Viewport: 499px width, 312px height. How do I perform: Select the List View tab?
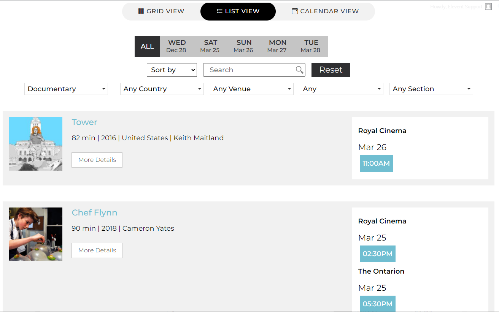(238, 11)
